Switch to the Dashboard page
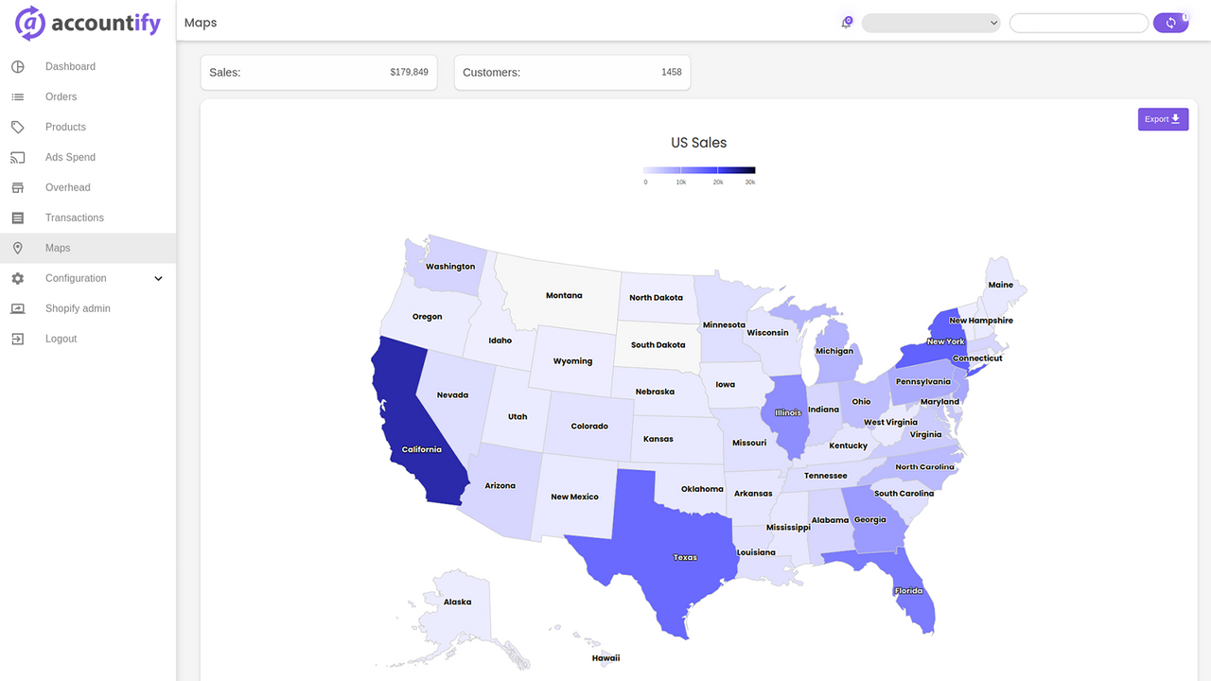Image resolution: width=1211 pixels, height=681 pixels. click(x=69, y=66)
